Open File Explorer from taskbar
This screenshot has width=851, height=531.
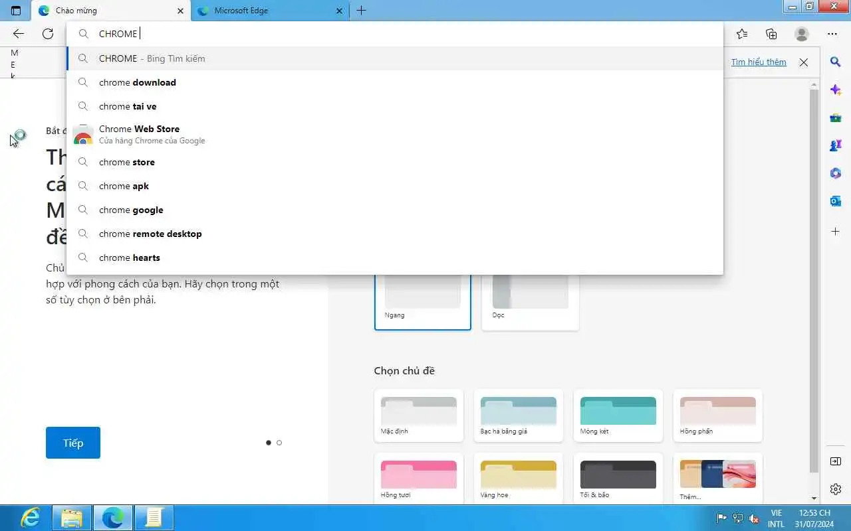[x=72, y=517]
